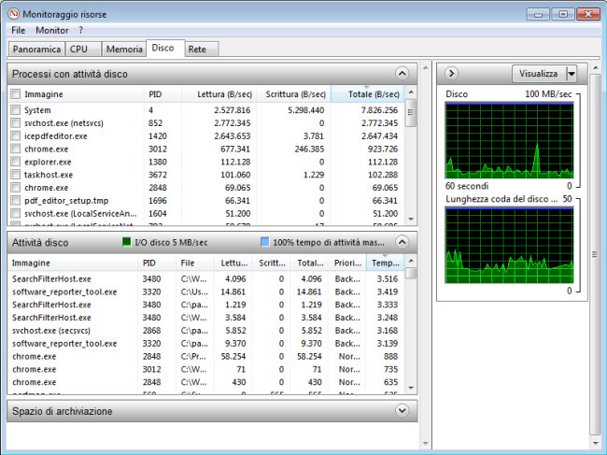
Task: Sort disk activity by File column
Action: (195, 263)
